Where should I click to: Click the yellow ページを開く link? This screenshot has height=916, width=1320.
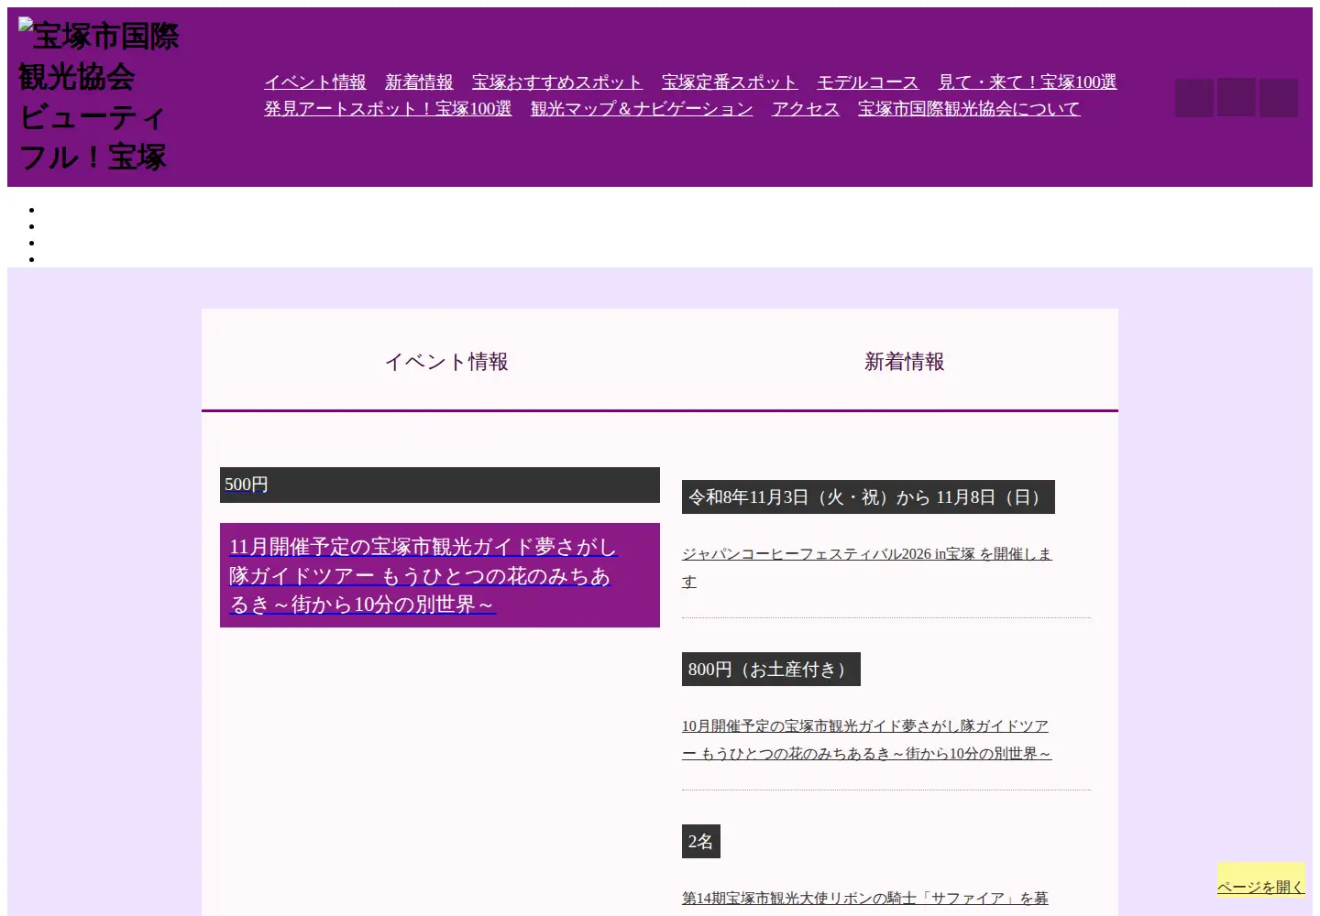[x=1260, y=886]
